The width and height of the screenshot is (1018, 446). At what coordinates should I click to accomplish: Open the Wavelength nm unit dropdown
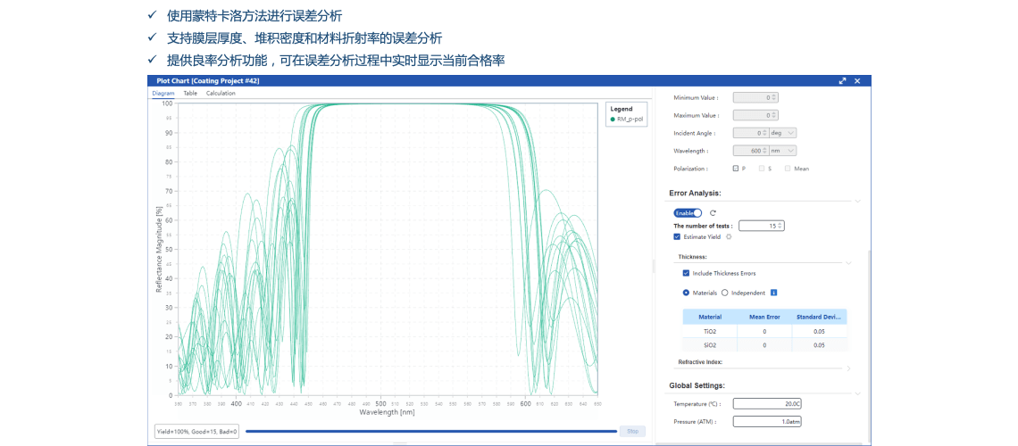[x=783, y=151]
